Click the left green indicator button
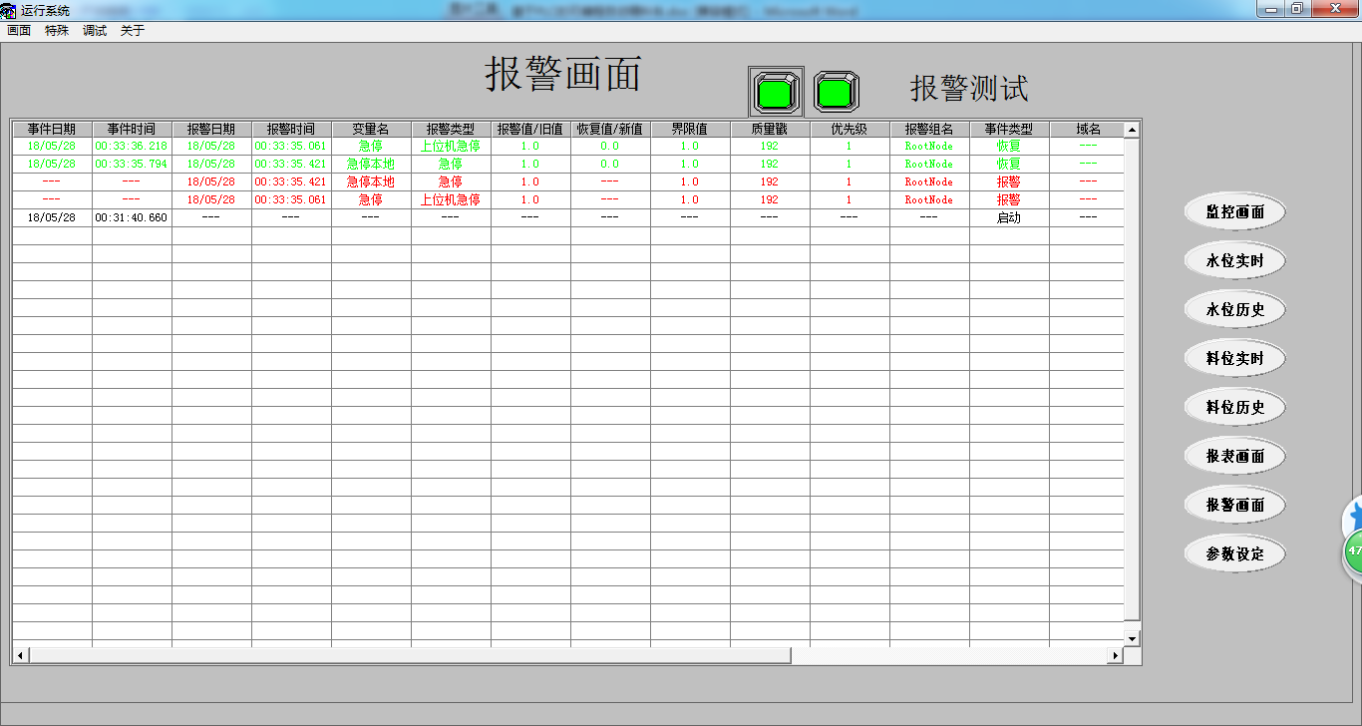 (776, 93)
